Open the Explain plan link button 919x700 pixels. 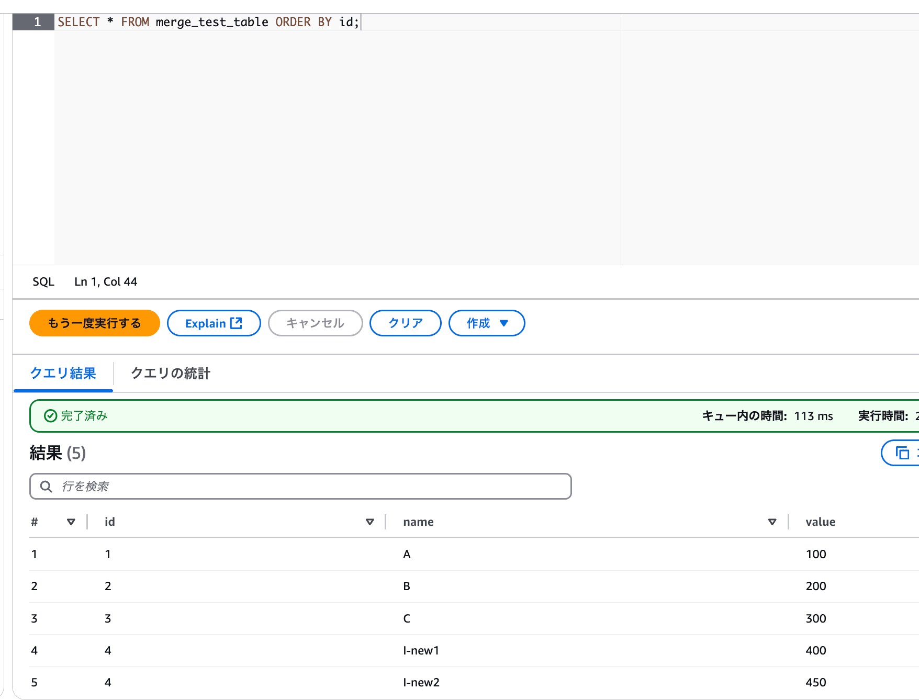(214, 323)
